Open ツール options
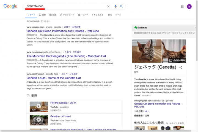This screenshot has height=132, width=198. pyautogui.click(x=118, y=15)
